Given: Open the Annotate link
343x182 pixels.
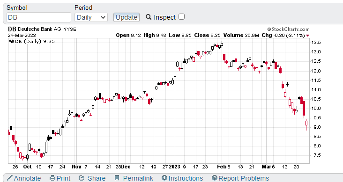Looking at the screenshot, I should [x=27, y=178].
